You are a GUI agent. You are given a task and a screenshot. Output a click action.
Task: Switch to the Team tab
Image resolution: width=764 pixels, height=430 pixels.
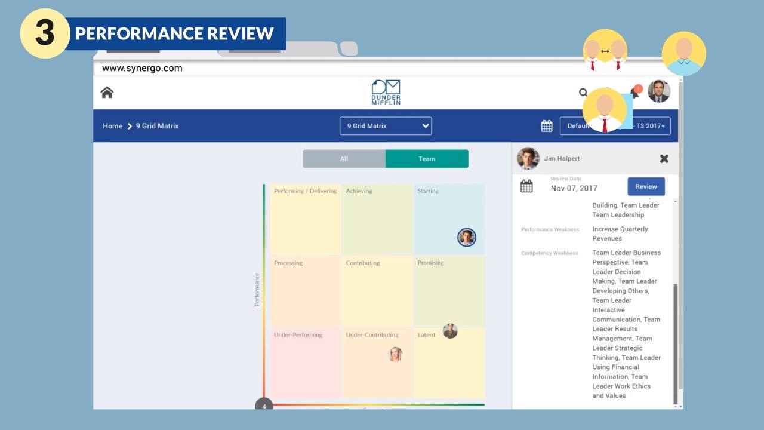[427, 159]
